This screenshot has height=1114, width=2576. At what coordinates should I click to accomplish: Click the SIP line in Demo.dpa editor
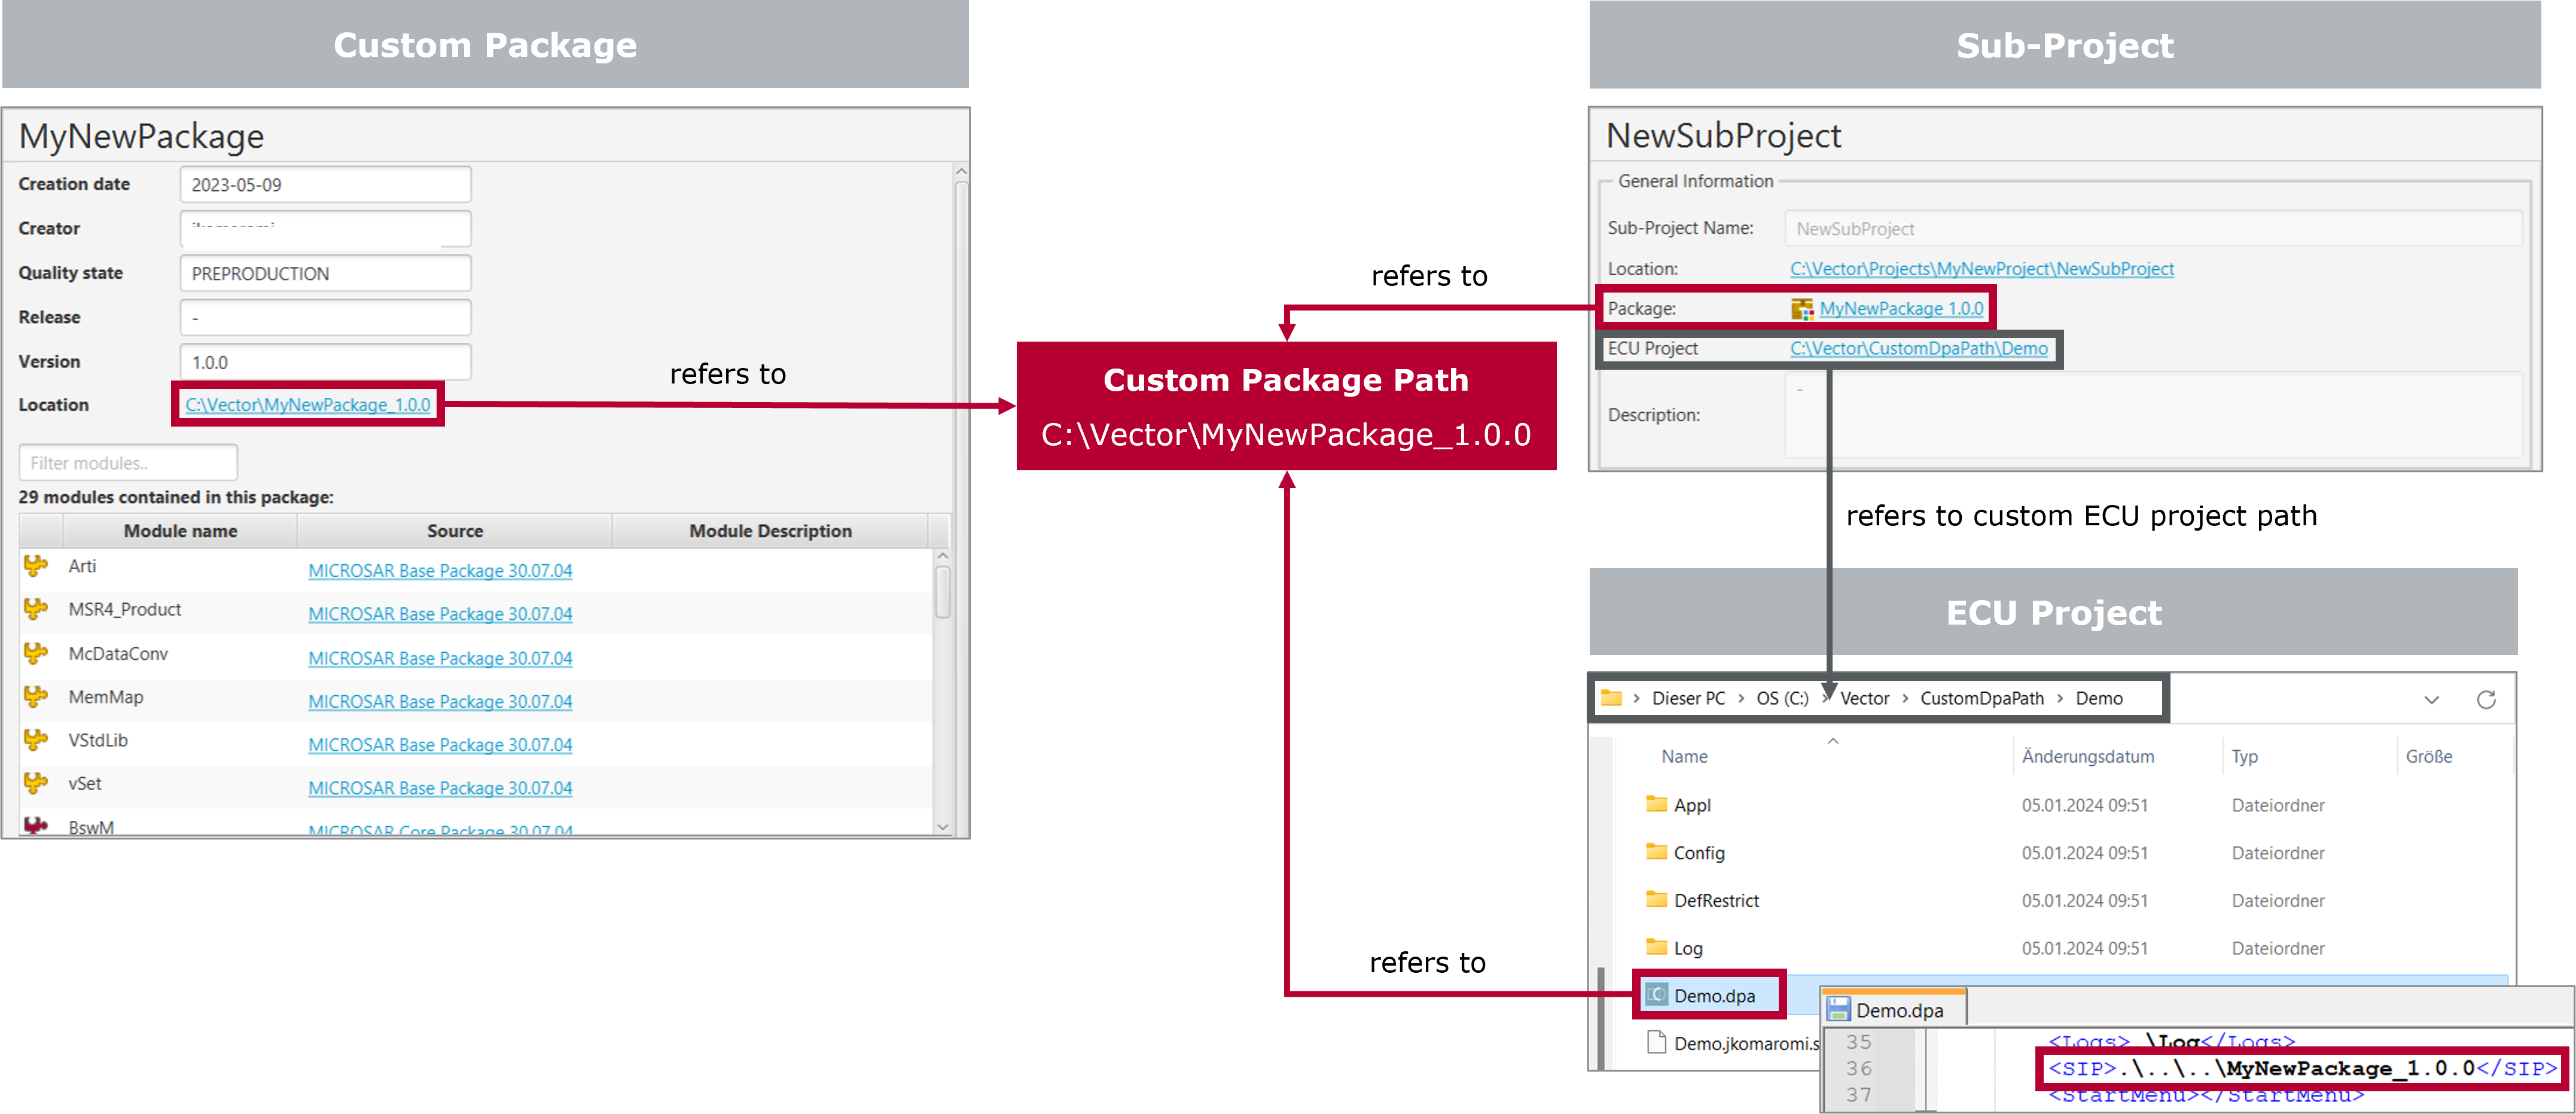(x=2302, y=1068)
